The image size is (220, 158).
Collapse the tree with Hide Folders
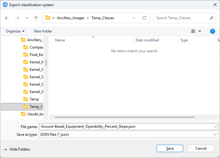[x=17, y=149]
